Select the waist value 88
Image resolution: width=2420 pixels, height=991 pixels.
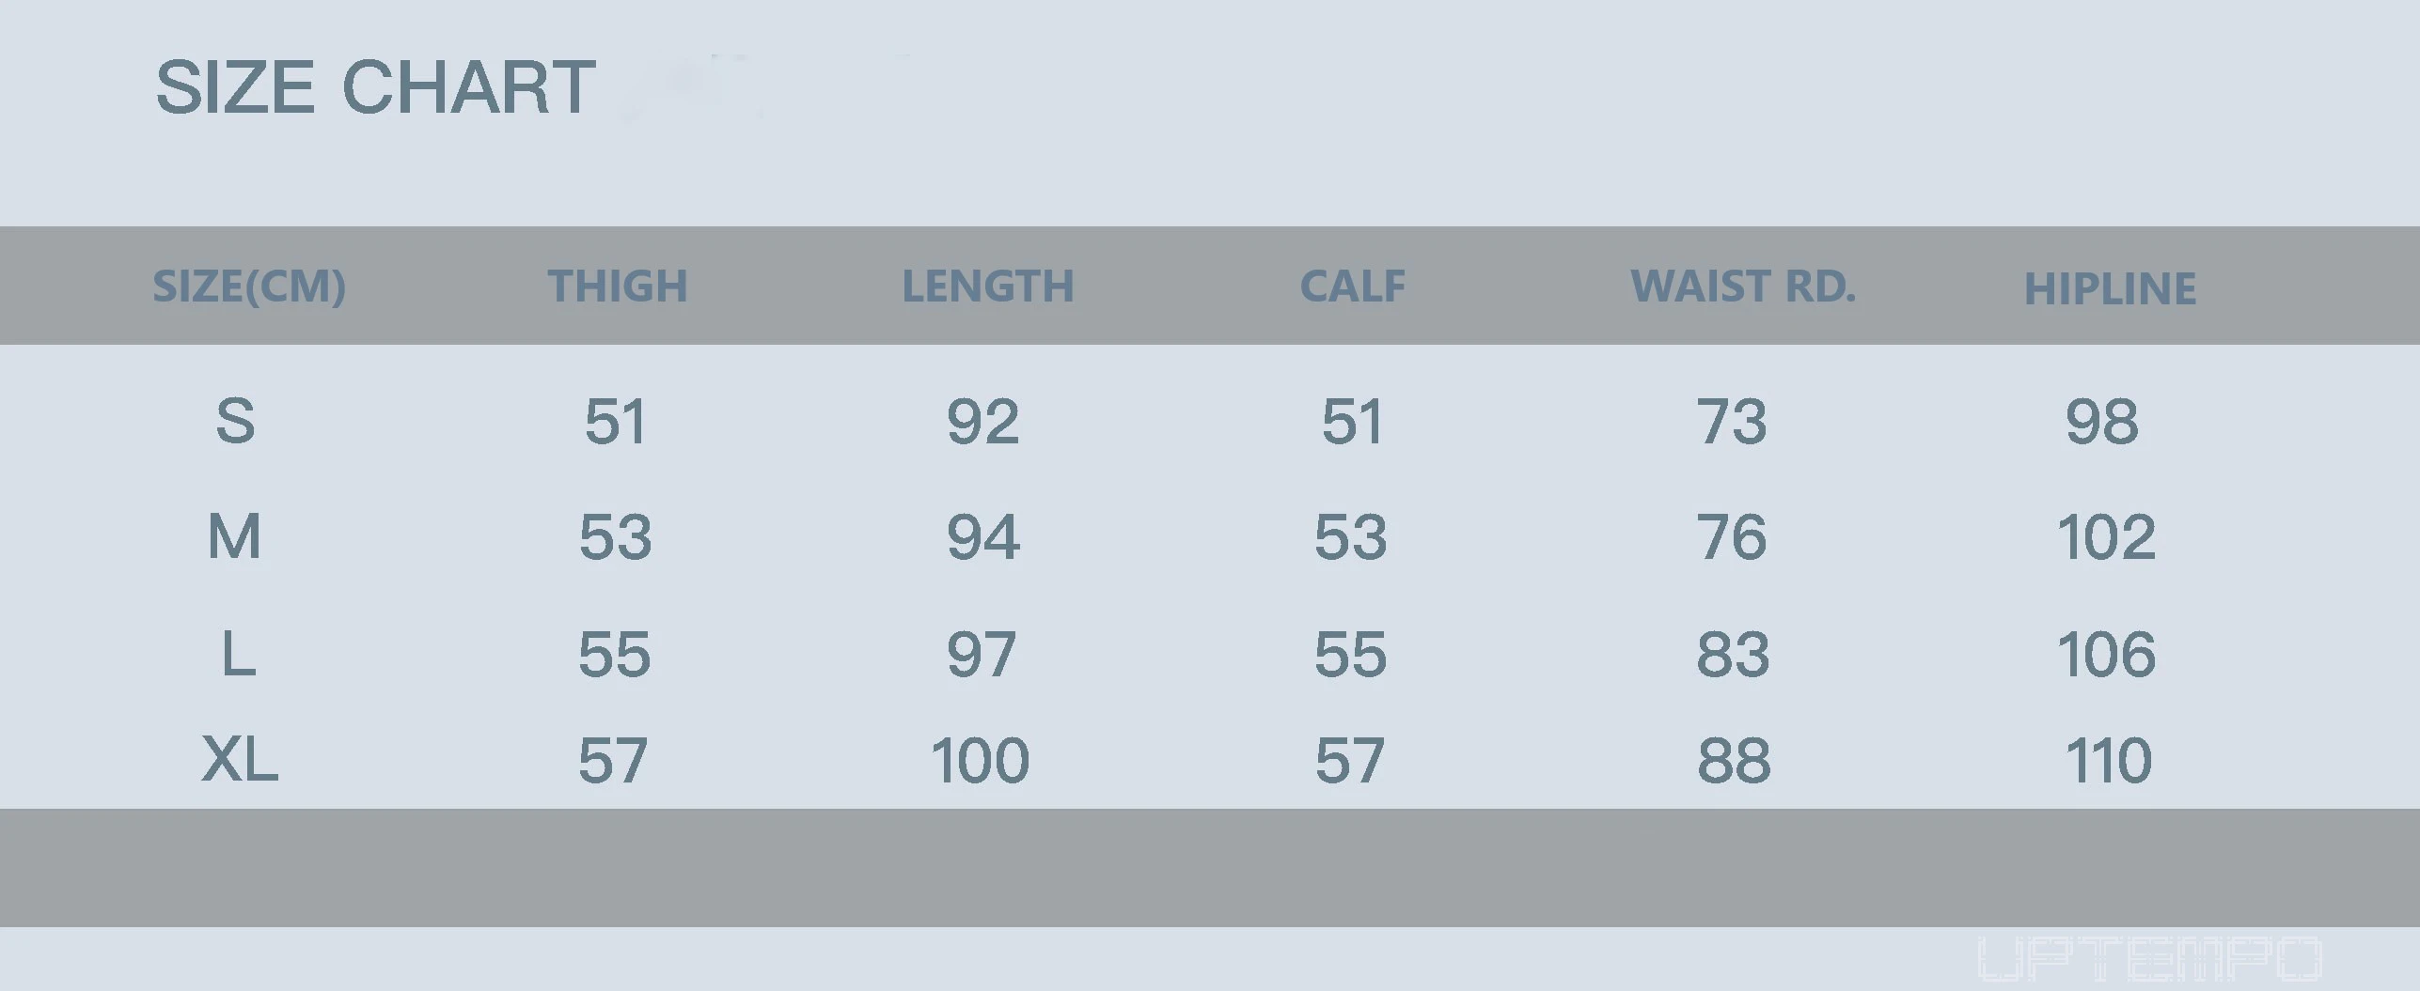[x=1734, y=761]
